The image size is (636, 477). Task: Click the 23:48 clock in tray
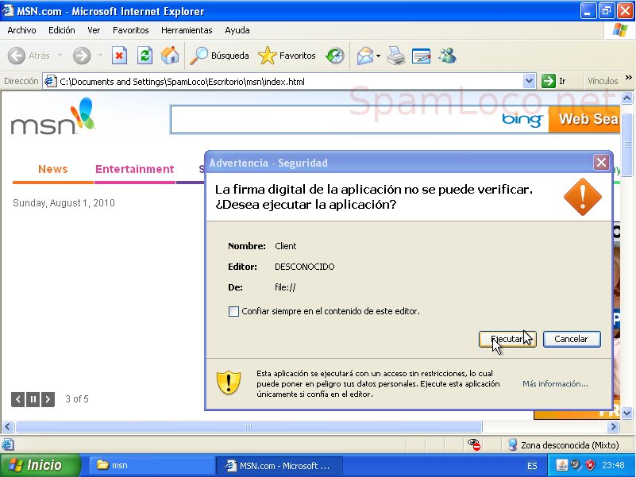tap(613, 465)
